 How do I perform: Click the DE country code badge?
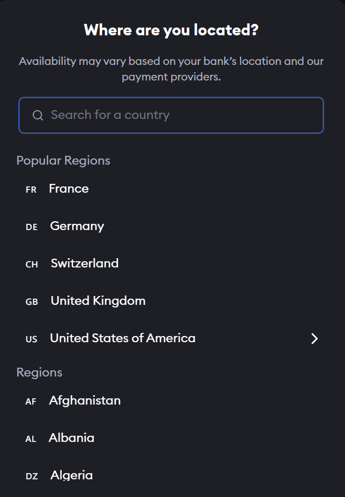(x=32, y=227)
